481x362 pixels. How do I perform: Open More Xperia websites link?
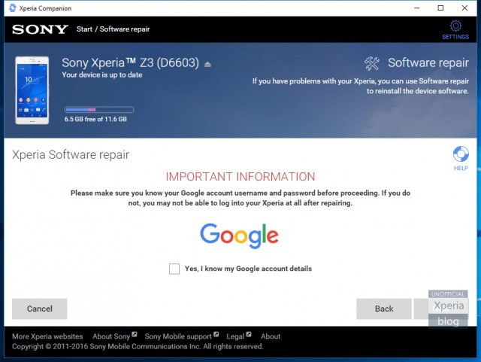click(47, 336)
